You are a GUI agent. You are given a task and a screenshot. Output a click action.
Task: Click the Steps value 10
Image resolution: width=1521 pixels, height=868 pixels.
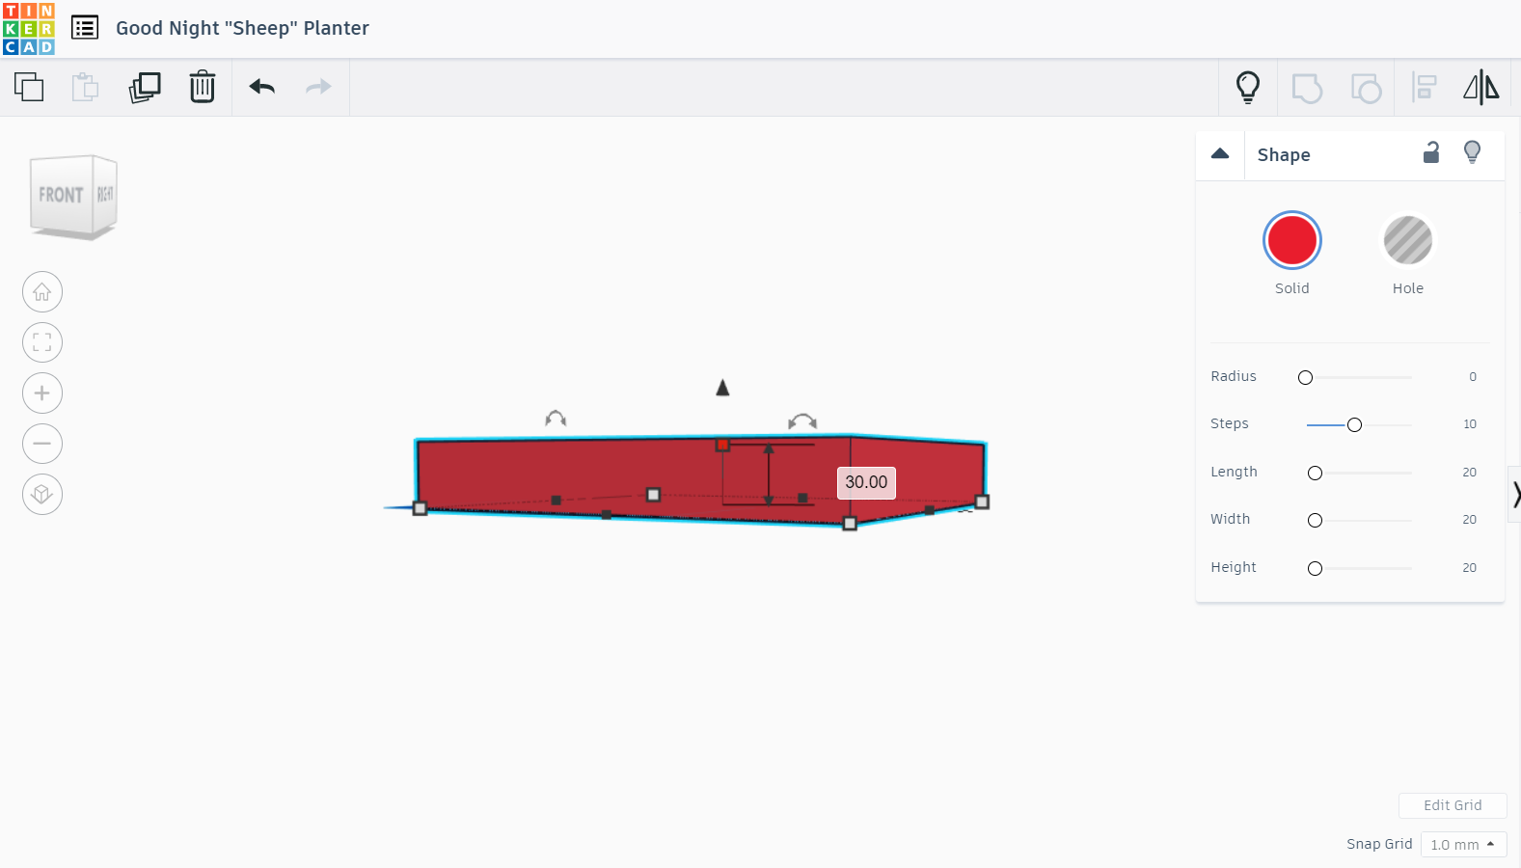tap(1470, 424)
